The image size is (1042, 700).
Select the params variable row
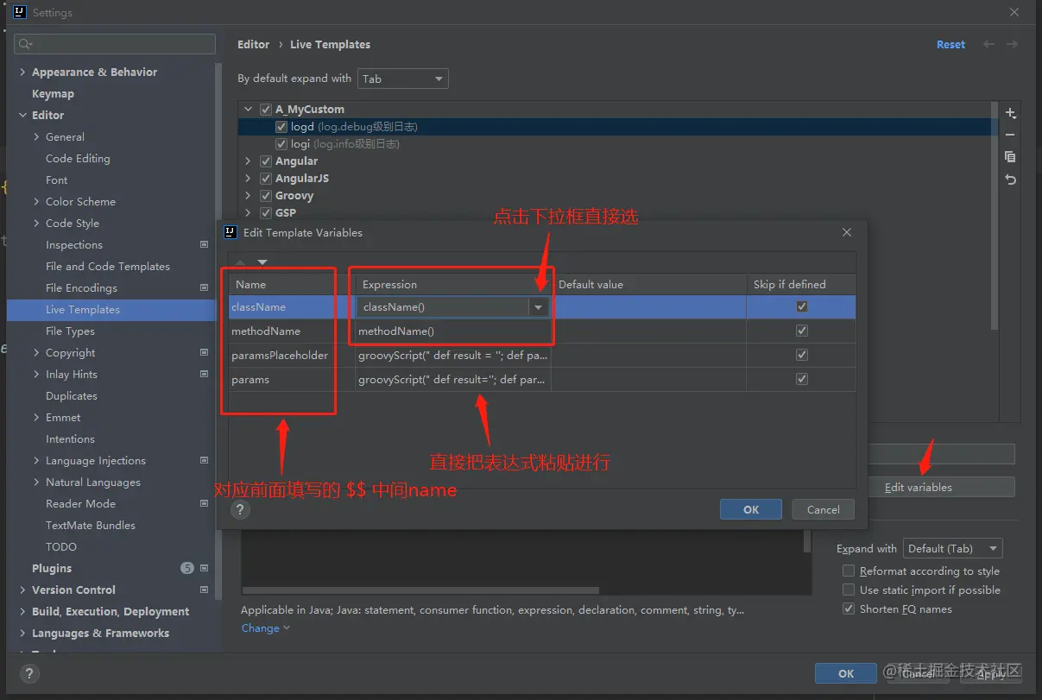tap(542, 380)
